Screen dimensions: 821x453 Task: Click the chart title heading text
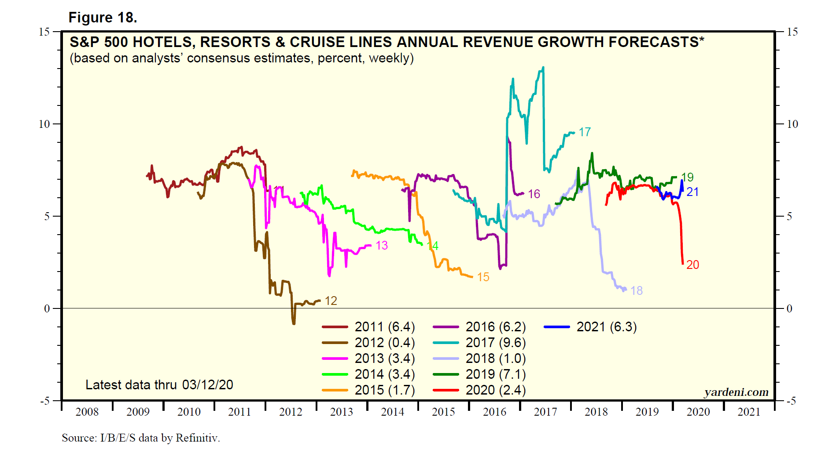coord(387,42)
